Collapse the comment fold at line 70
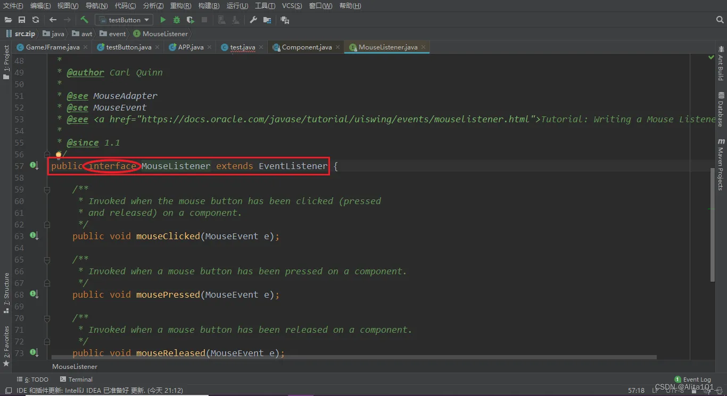The width and height of the screenshot is (727, 396). point(47,318)
